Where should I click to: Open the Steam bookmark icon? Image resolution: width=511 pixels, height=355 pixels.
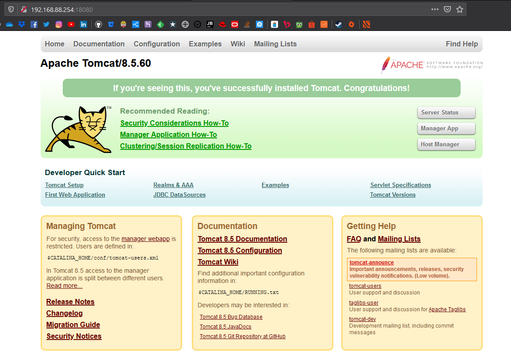(339, 24)
